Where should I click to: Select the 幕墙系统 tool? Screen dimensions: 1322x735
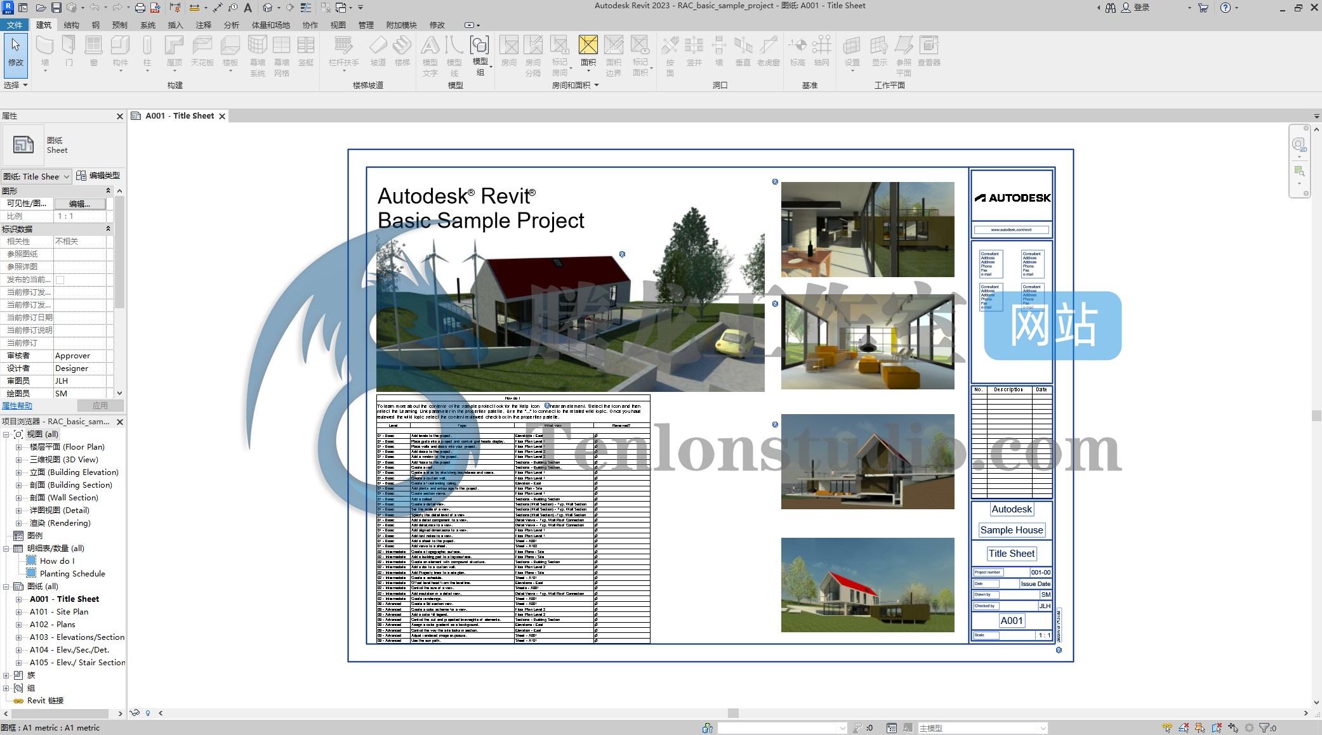(x=257, y=56)
